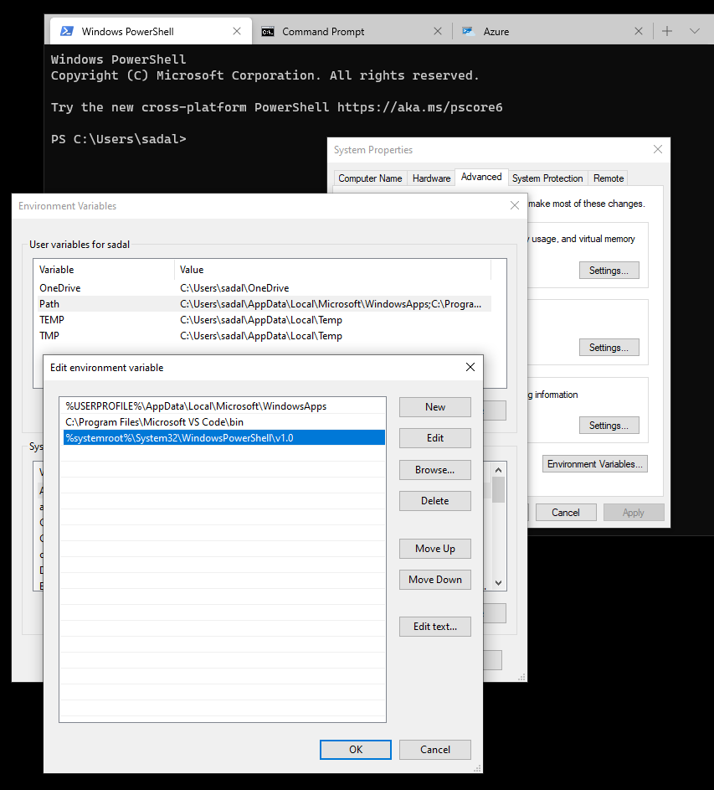Switch to the Command Prompt tab icon
Viewport: 714px width, 790px height.
point(269,30)
